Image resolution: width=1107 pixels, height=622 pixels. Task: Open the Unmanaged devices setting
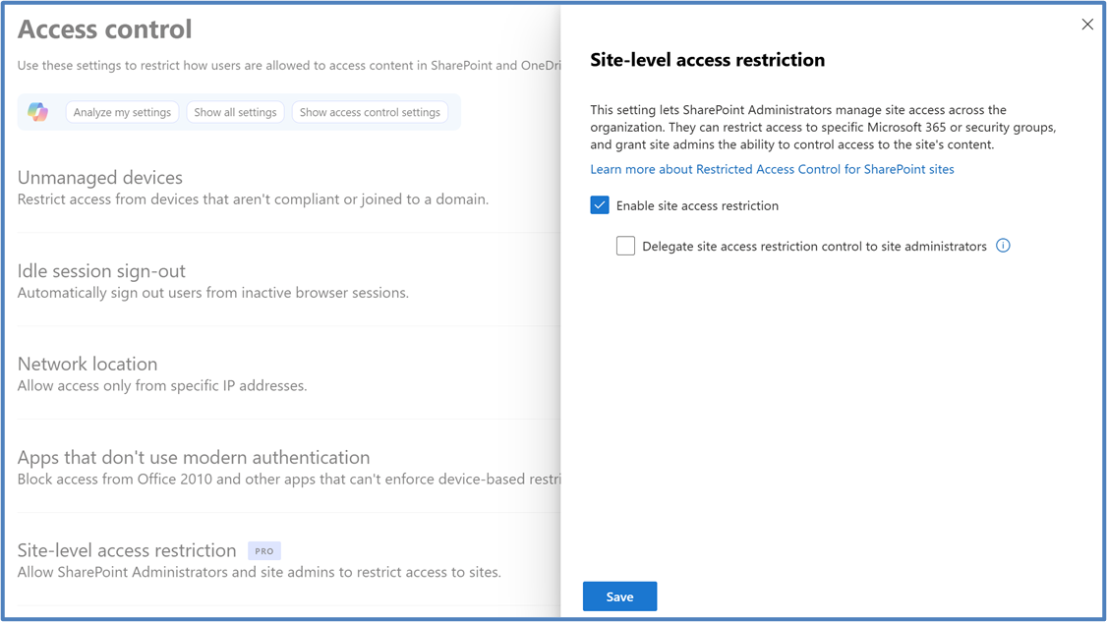click(100, 178)
